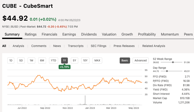Switch to the Ratings tab
Screen dimensions: 194x112
(31, 34)
